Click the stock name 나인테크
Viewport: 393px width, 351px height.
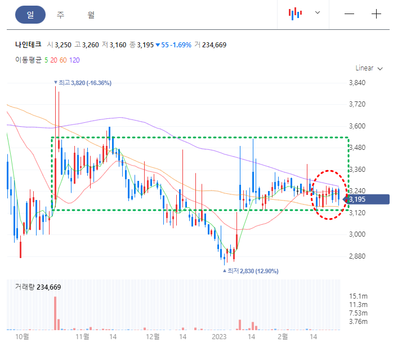pyautogui.click(x=28, y=45)
